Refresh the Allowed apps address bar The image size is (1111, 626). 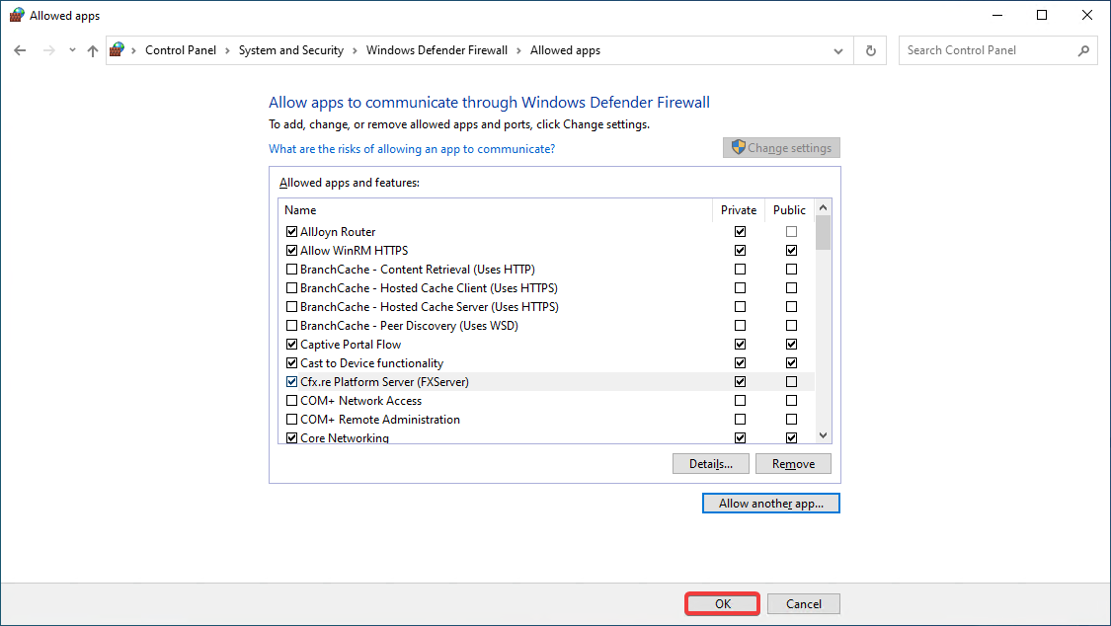tap(871, 50)
